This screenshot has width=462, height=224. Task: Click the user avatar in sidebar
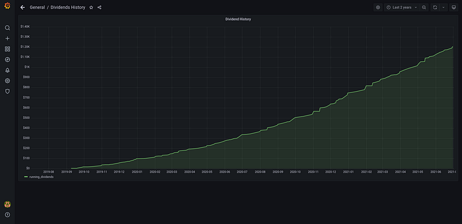8,204
